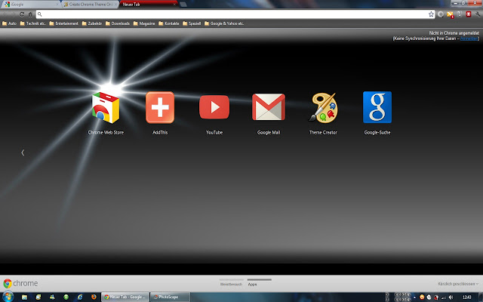
Task: Launch Firefox from the taskbar
Action: point(94,297)
